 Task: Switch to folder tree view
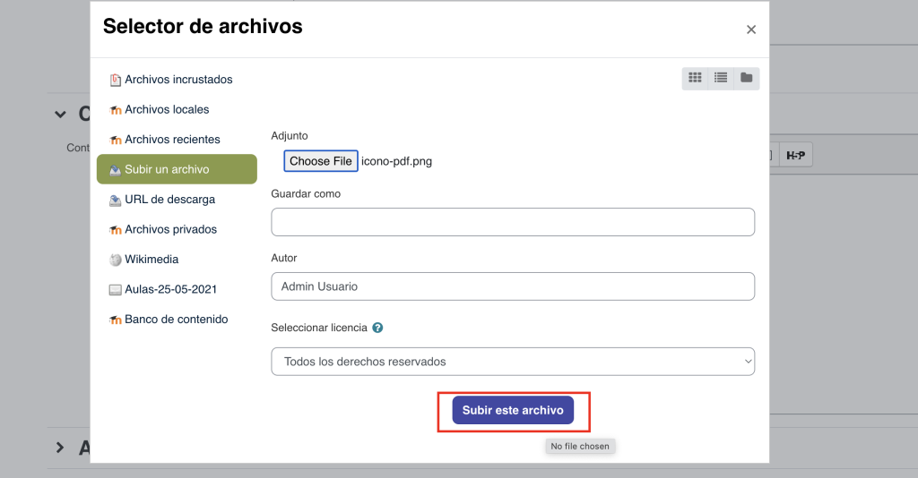pos(746,78)
